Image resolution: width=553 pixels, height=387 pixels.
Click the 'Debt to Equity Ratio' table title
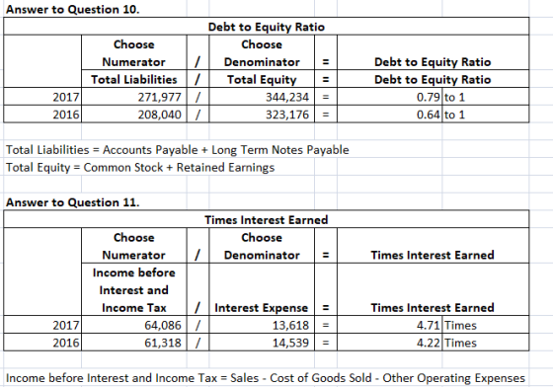(267, 27)
